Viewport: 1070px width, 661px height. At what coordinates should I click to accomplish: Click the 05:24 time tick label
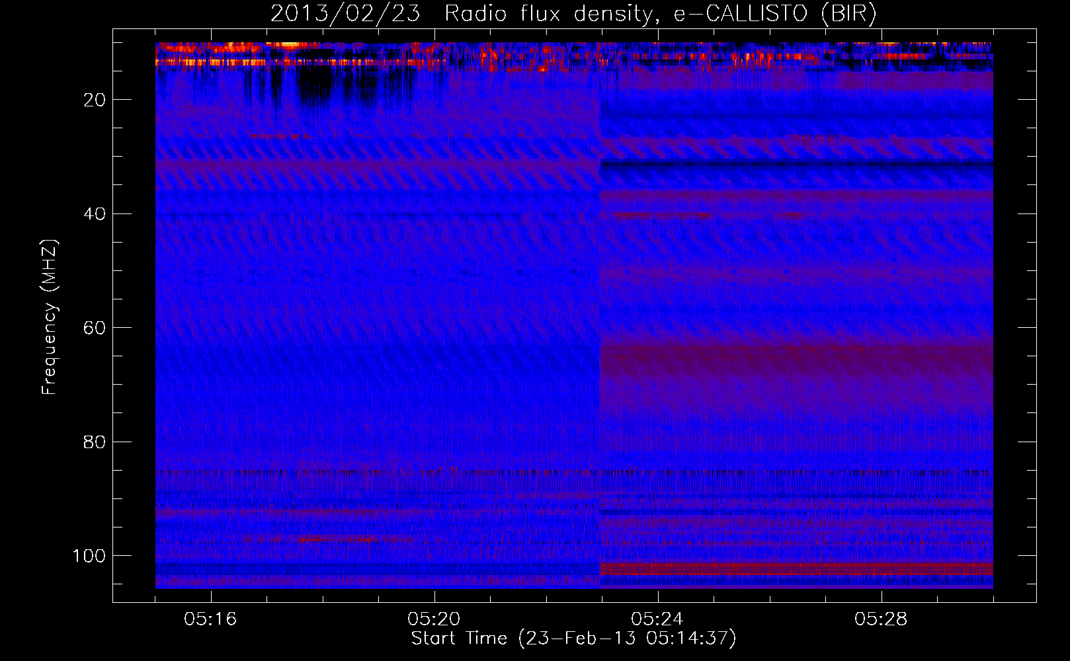tap(657, 619)
